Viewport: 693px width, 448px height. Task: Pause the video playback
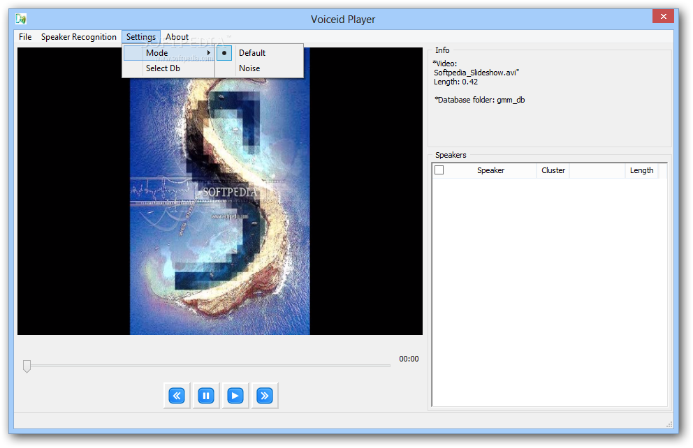(206, 396)
